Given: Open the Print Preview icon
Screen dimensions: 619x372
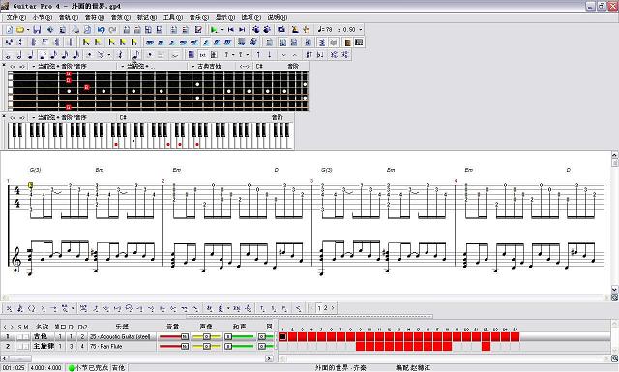Looking at the screenshot, I should coord(87,30).
